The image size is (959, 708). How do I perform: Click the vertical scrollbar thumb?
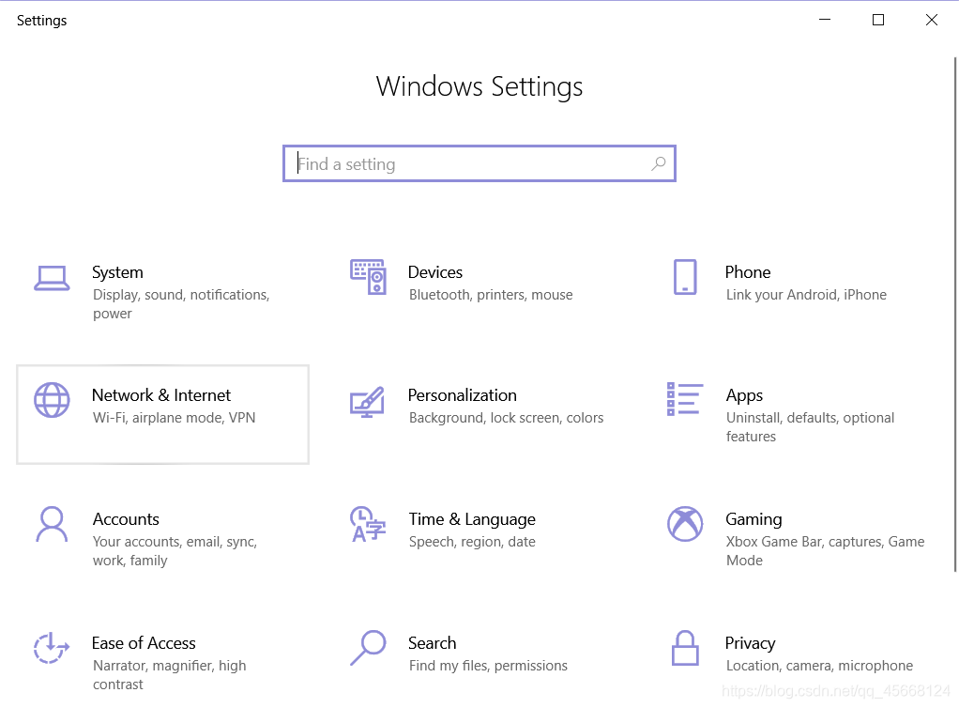(955, 315)
